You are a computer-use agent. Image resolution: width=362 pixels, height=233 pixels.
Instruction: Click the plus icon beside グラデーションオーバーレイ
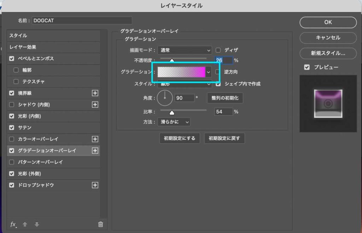(95, 150)
